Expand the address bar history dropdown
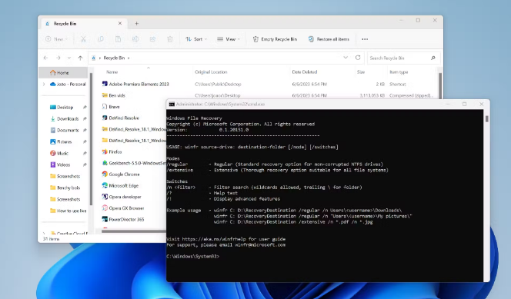The height and width of the screenshot is (299, 511). [x=346, y=58]
